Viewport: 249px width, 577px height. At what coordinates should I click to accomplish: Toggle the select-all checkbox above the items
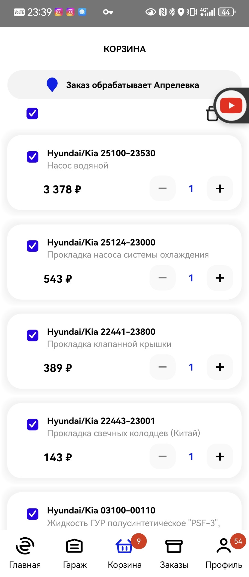click(32, 114)
